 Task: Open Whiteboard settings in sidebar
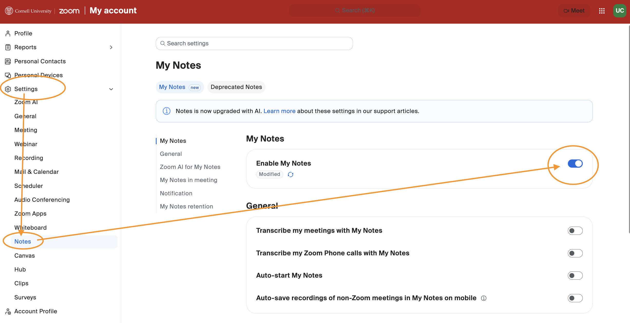pos(30,228)
